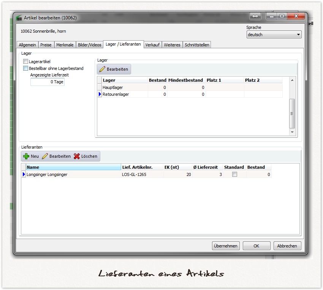Open the Sprache dropdown
The image size is (323, 290).
[274, 35]
